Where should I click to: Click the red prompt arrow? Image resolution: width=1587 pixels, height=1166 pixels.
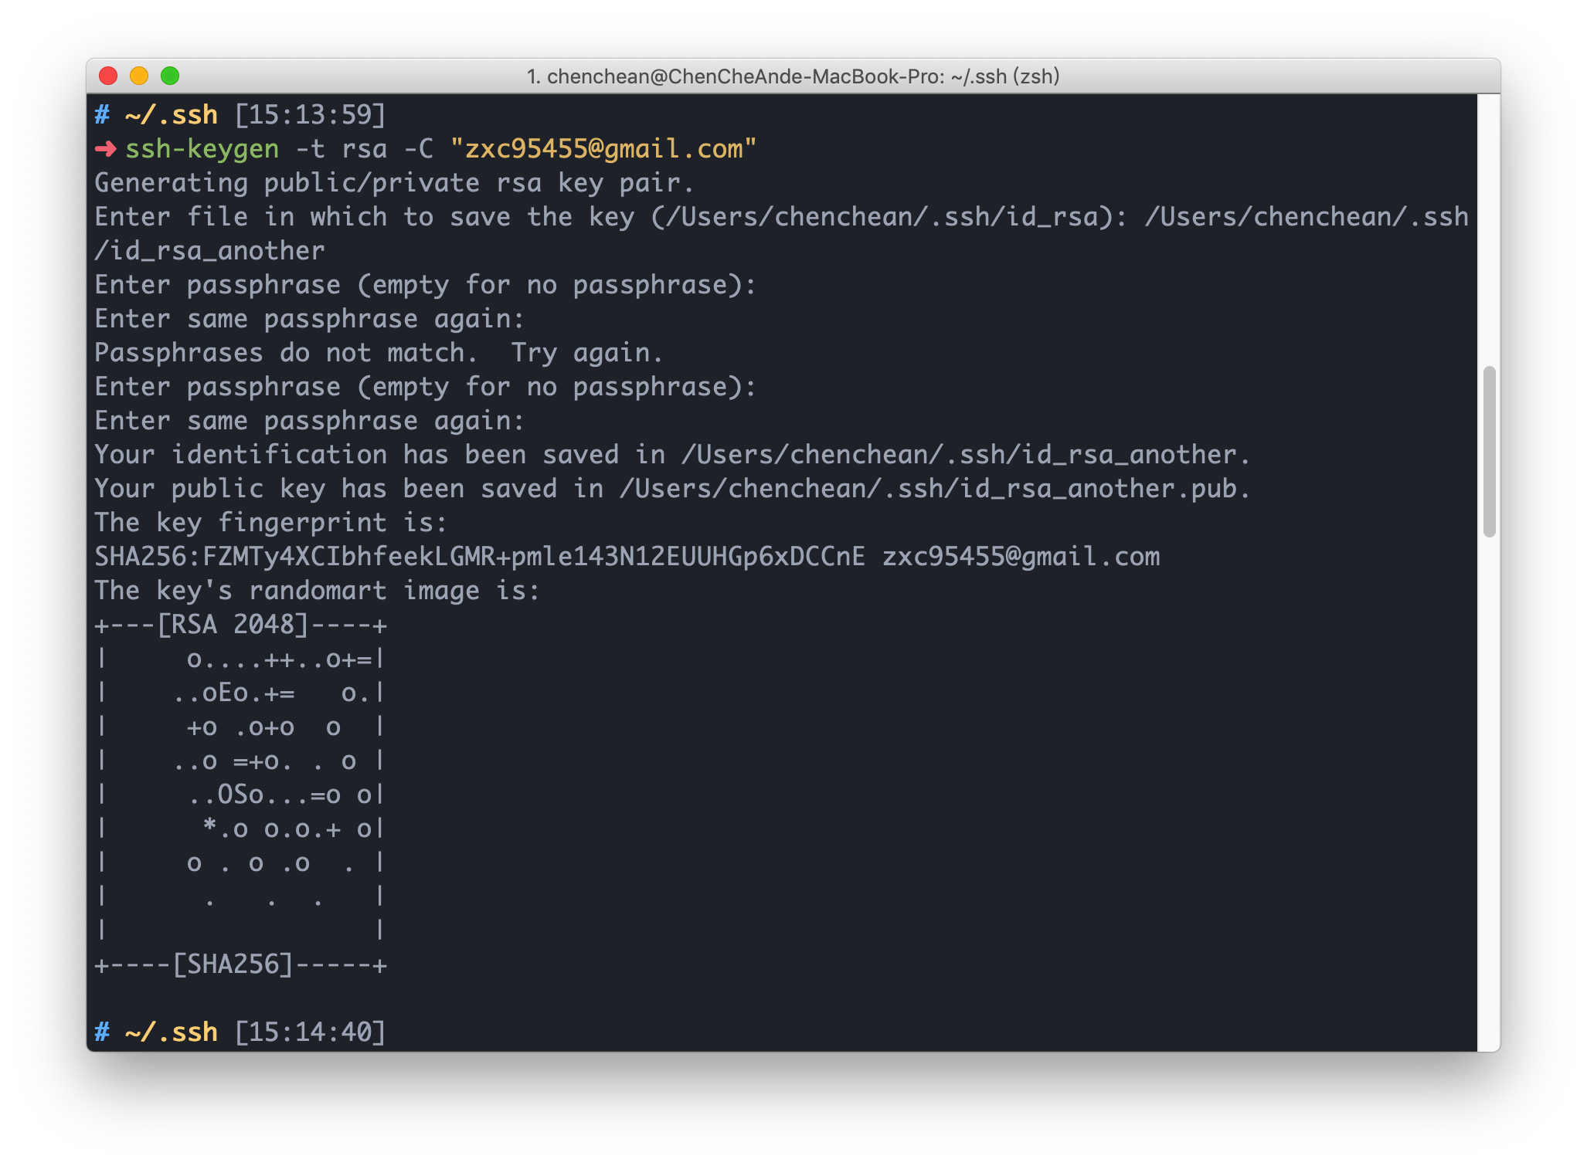click(x=105, y=148)
